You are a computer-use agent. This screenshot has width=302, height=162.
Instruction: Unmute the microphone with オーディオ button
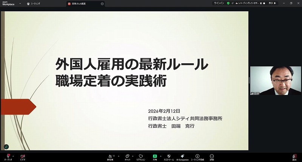[x=8, y=156]
